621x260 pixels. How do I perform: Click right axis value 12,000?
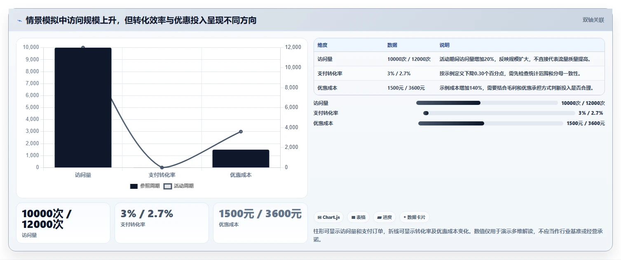[x=293, y=47]
